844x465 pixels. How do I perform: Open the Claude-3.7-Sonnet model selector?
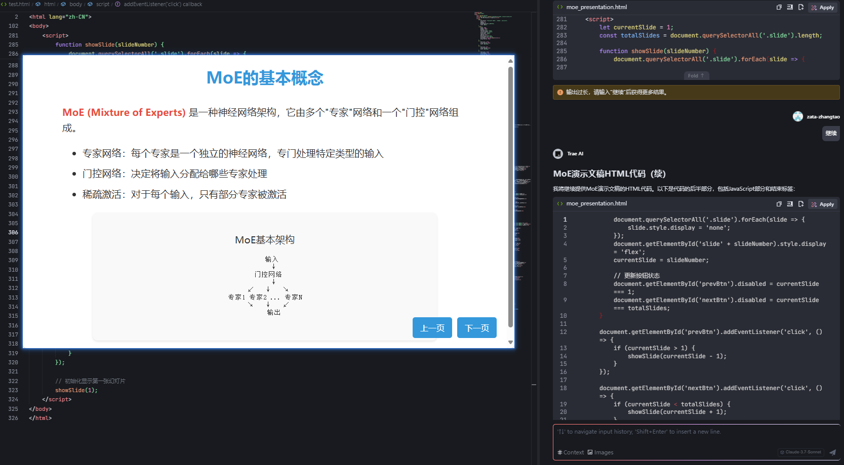pyautogui.click(x=800, y=452)
